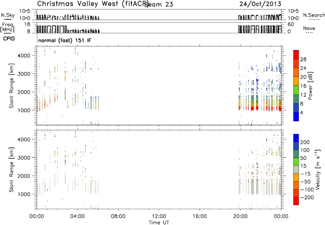Click the 'normal (fast) 151 IF' text
Viewport: 325px width, 225px height.
(65, 40)
